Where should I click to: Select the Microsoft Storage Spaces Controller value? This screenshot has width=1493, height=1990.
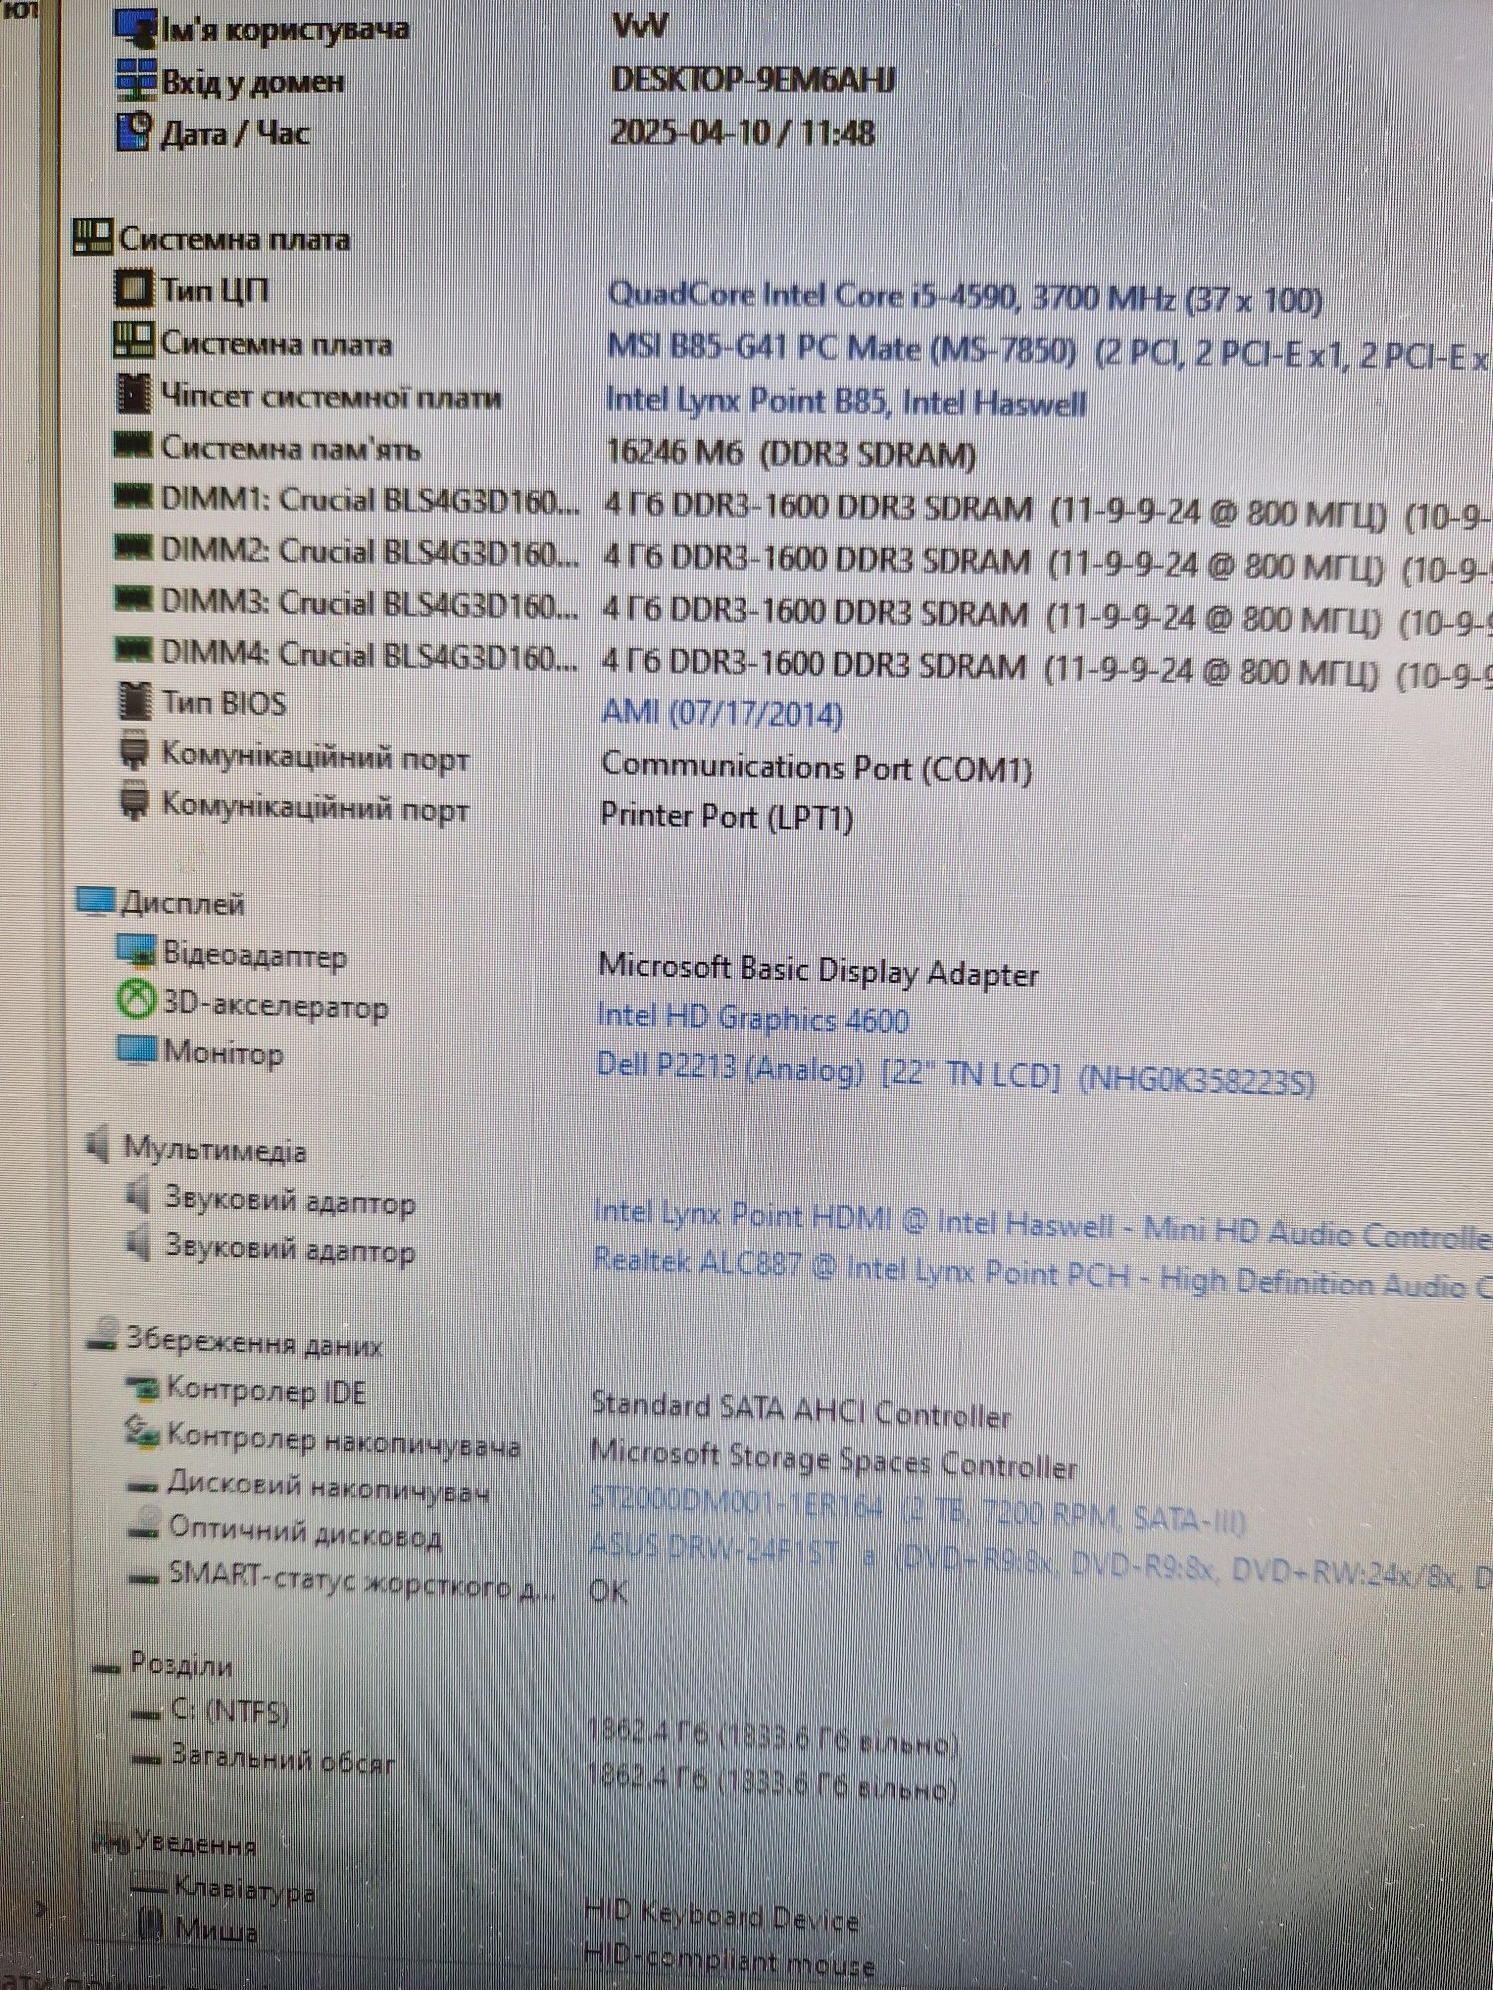coord(834,1459)
